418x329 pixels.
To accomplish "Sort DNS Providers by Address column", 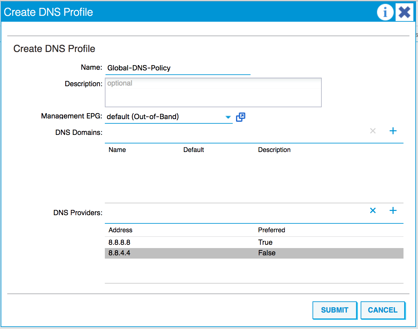I will coord(121,230).
